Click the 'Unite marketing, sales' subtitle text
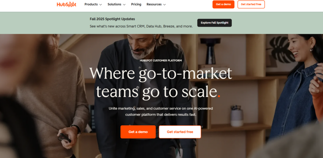This screenshot has width=323, height=158. [161, 111]
